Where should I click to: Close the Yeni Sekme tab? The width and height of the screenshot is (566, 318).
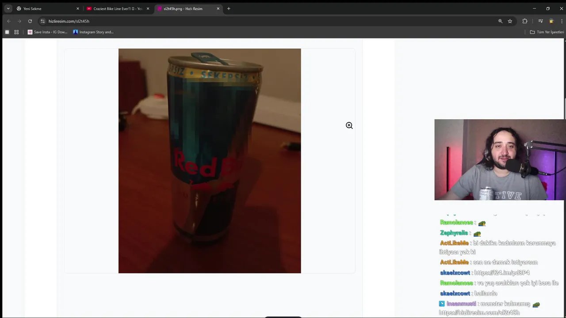(78, 8)
